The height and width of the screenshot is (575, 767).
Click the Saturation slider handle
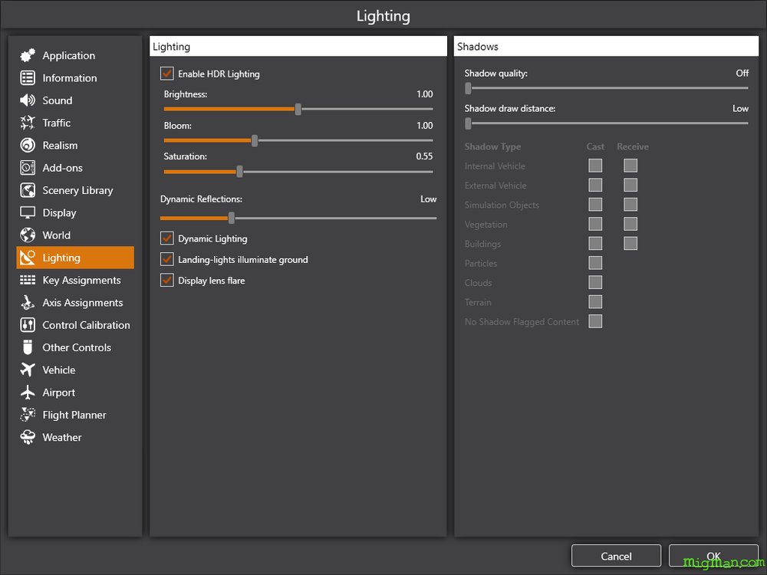239,172
